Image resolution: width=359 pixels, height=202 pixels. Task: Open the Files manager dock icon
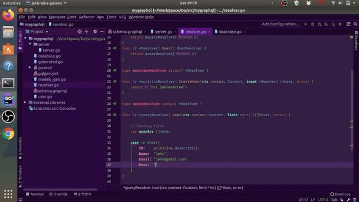8,32
